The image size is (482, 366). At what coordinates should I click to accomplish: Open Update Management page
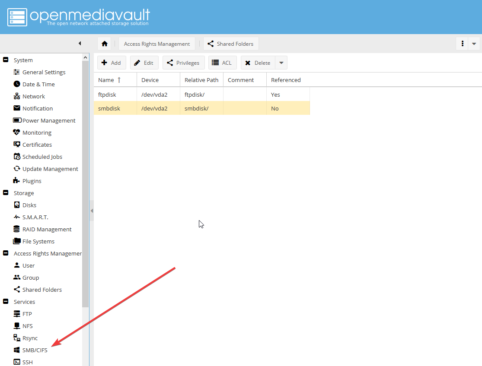click(x=50, y=169)
